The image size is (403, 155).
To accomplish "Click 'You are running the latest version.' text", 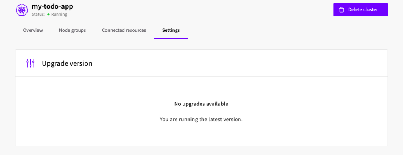I will pos(201,119).
